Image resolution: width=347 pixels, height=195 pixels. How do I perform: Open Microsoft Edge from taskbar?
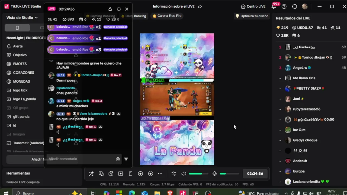(x=132, y=193)
